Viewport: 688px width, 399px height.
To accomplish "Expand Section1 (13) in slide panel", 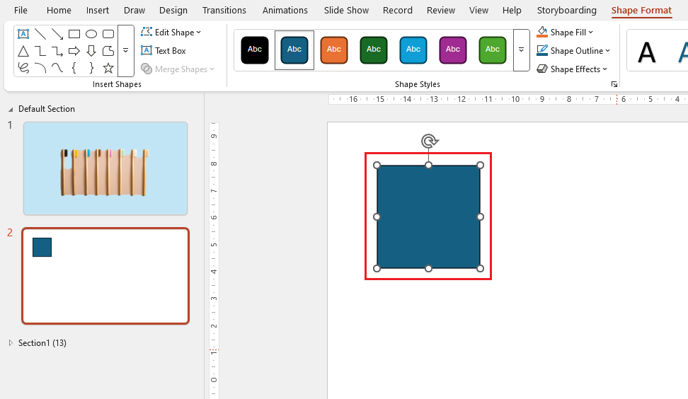I will coord(11,343).
